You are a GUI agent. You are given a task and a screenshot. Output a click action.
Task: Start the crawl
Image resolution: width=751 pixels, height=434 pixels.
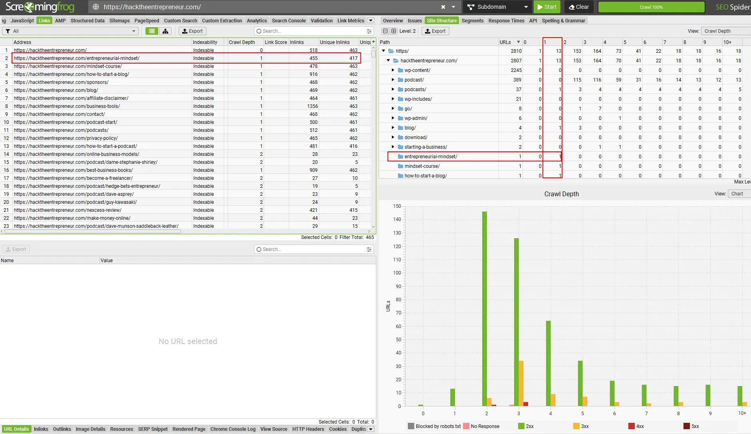547,7
